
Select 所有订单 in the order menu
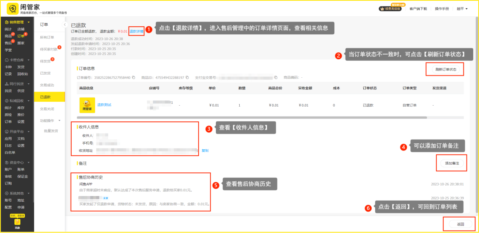click(x=47, y=37)
